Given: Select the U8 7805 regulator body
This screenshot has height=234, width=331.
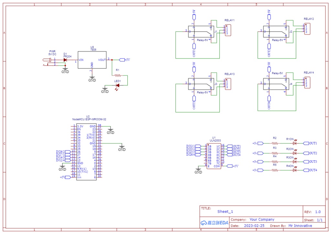Looking at the screenshot, I should 92,60.
